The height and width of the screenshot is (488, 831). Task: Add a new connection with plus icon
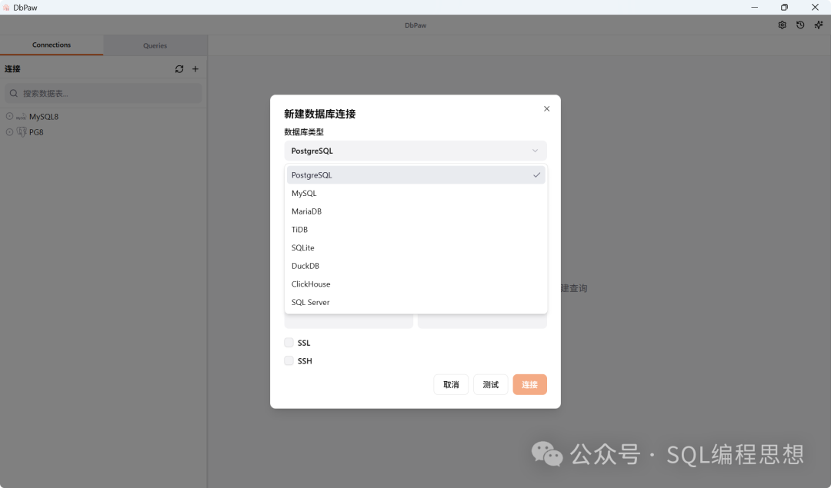tap(195, 69)
